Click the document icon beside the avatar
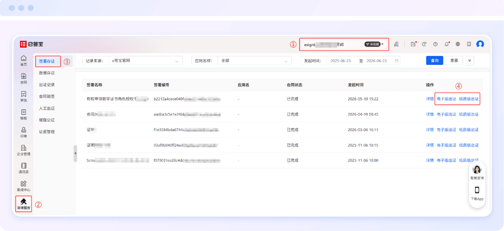This screenshot has height=231, width=504. (469, 44)
